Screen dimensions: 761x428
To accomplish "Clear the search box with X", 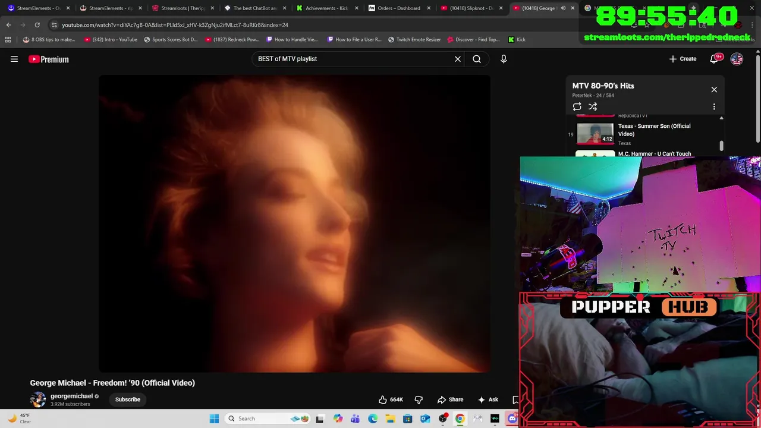I will pos(458,59).
